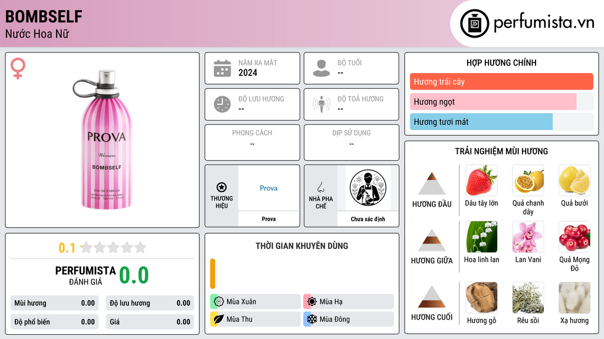Click the perfumista.vn perfume bottle logo icon
This screenshot has height=339, width=604.
tap(474, 24)
